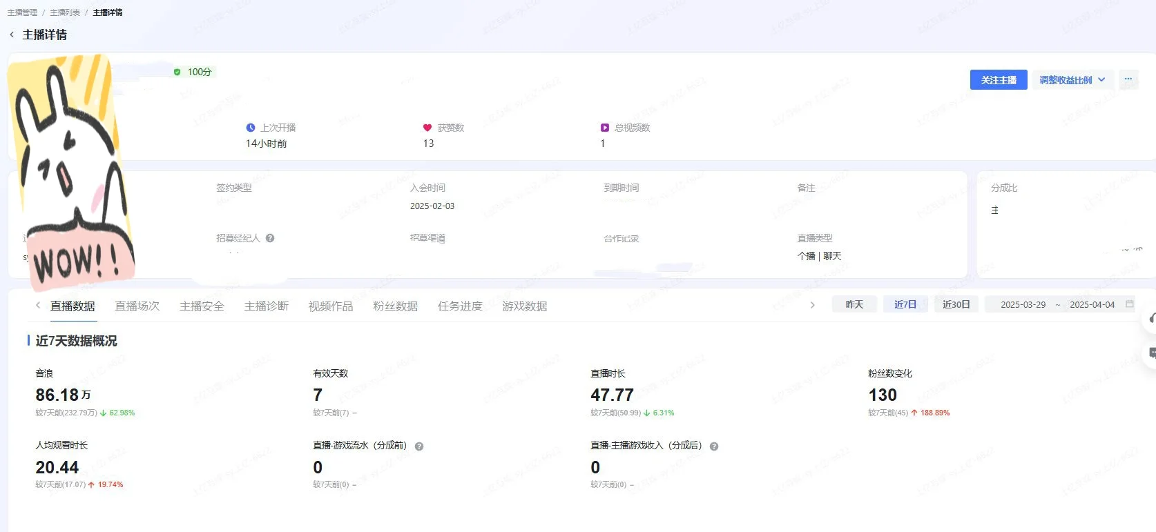
Task: Click the clock icon next to 上次开播
Action: [251, 128]
